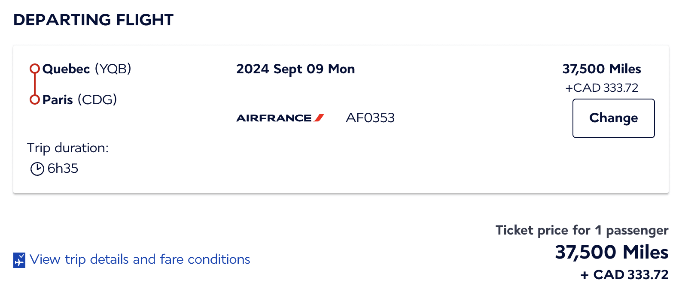Click the DEPARTING FLIGHT heading
This screenshot has width=682, height=295.
[x=93, y=20]
